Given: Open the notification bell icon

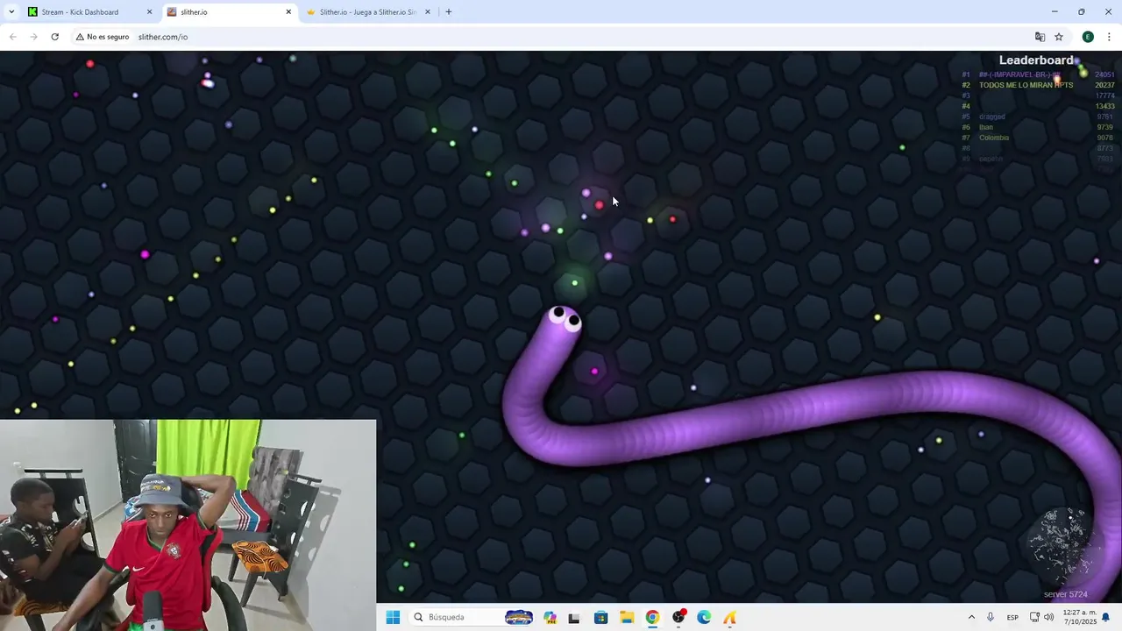Looking at the screenshot, I should (x=1106, y=617).
